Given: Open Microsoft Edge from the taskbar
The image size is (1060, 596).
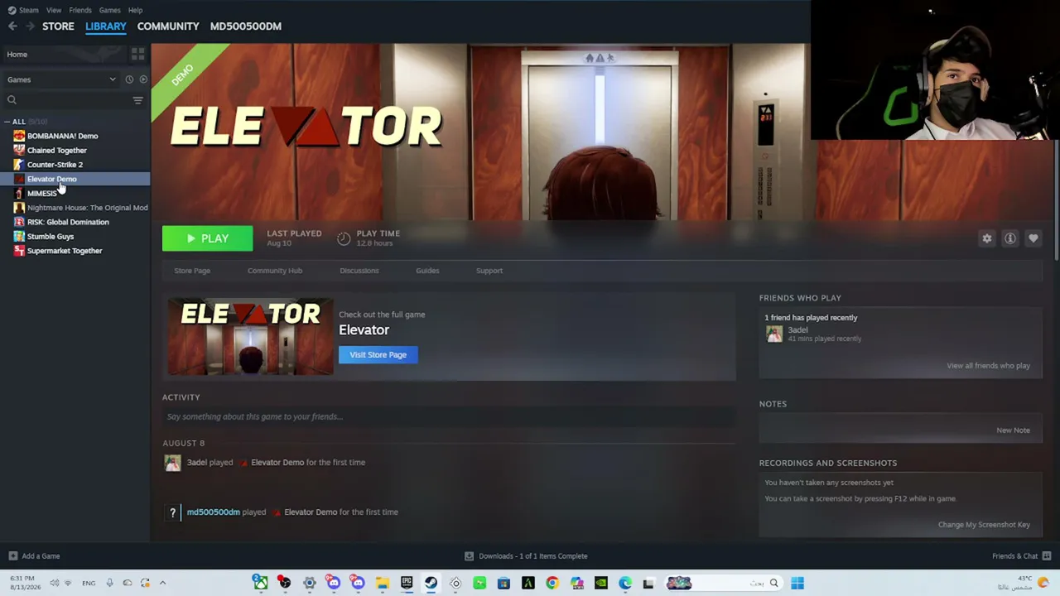Looking at the screenshot, I should tap(625, 583).
